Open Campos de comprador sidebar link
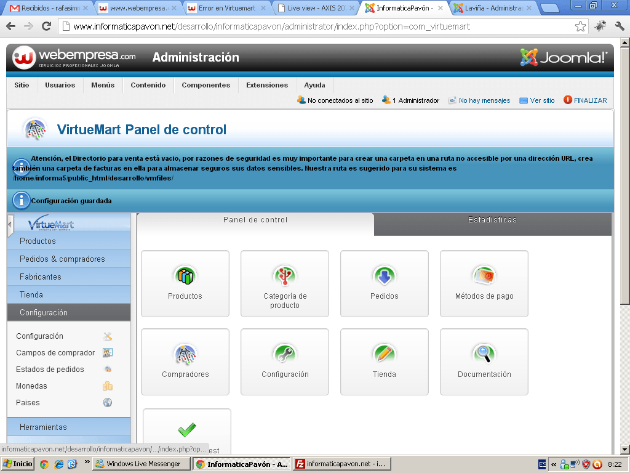Image resolution: width=630 pixels, height=473 pixels. (x=55, y=353)
